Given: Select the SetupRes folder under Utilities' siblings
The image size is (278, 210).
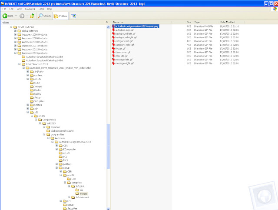Looking at the screenshot, I should point(39,101).
